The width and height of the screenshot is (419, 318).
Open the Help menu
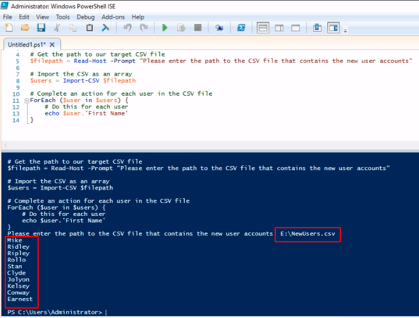pos(138,17)
